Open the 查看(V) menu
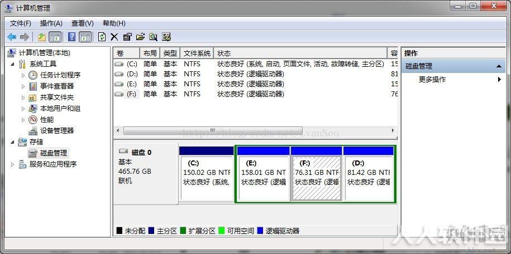Image resolution: width=511 pixels, height=254 pixels. tap(83, 23)
